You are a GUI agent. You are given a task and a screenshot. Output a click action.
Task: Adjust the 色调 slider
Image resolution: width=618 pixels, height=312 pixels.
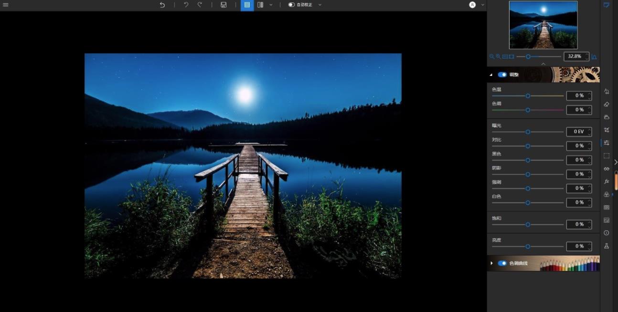[x=528, y=110]
